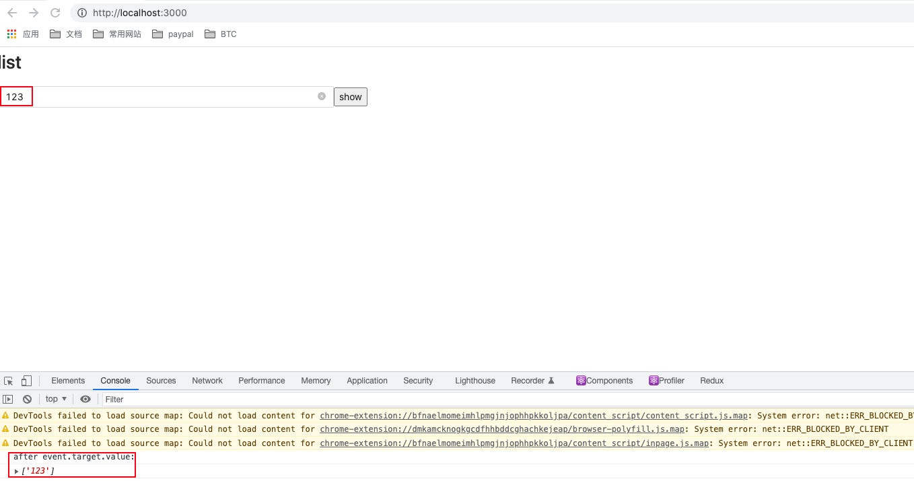Screen dimensions: 914x481
Task: Click the site info icon in the address bar
Action: (x=81, y=12)
